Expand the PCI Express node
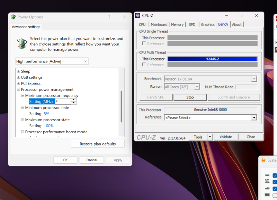Image resolution: width=277 pixels, height=200 pixels. pos(18,83)
